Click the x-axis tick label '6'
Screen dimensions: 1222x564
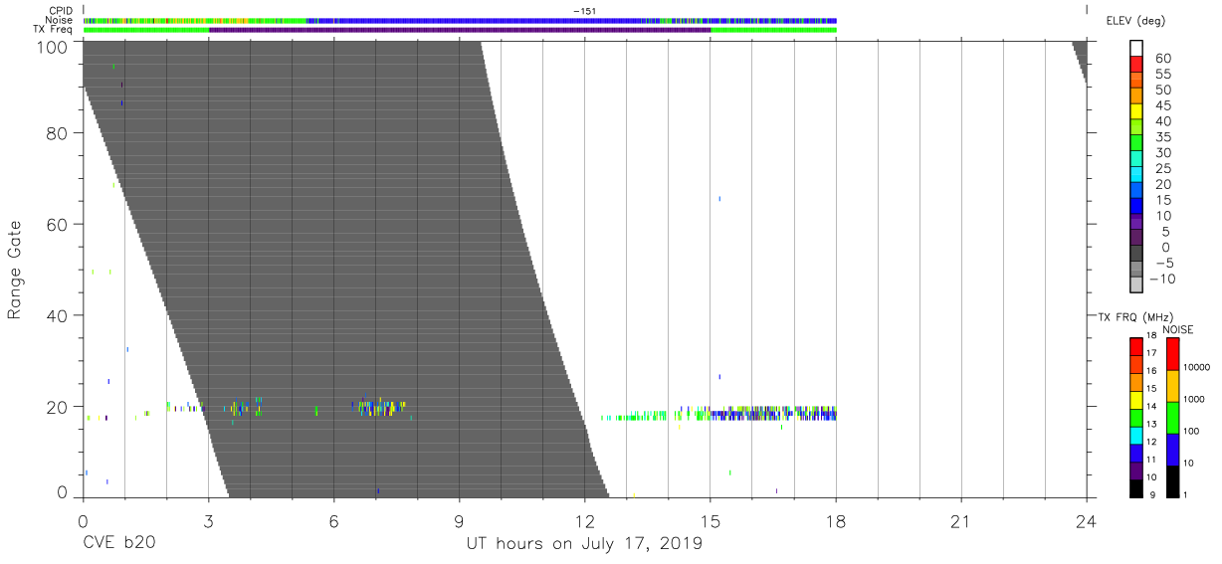333,521
